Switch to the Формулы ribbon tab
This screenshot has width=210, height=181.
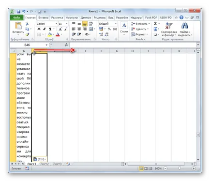click(x=72, y=17)
